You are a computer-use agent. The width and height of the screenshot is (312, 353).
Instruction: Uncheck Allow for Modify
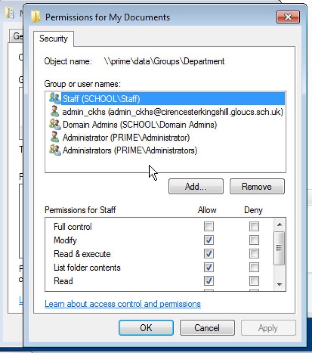(208, 240)
